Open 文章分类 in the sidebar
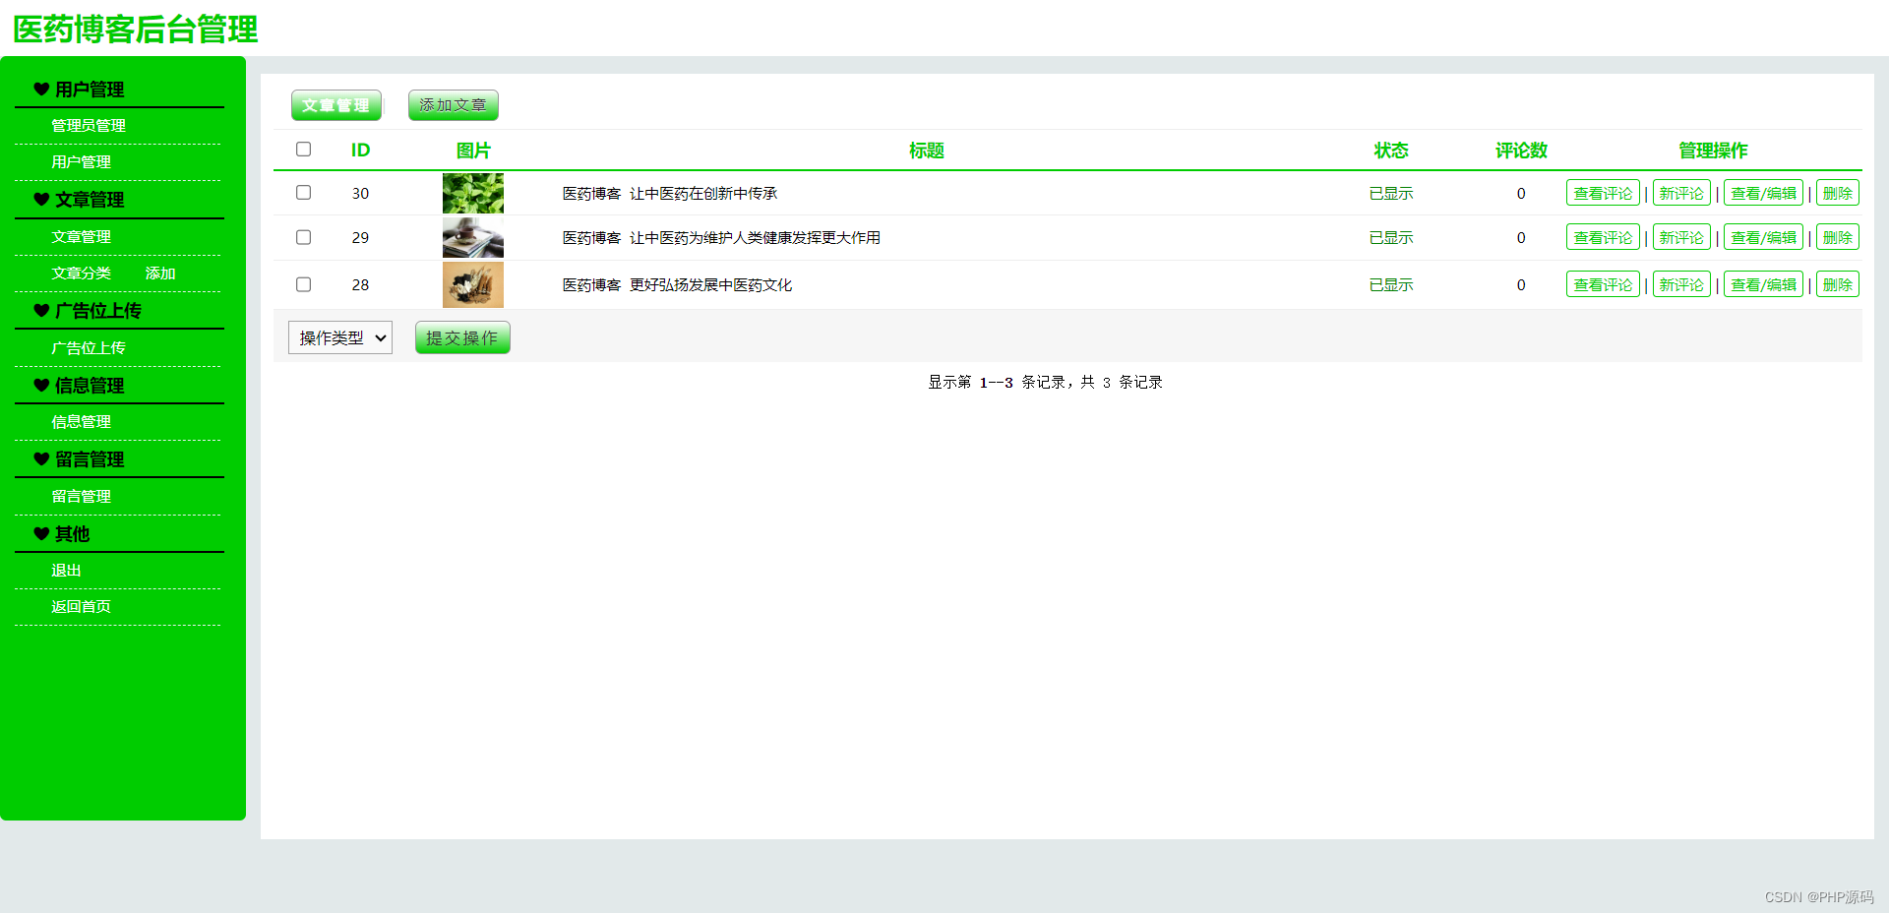1889x913 pixels. (81, 274)
